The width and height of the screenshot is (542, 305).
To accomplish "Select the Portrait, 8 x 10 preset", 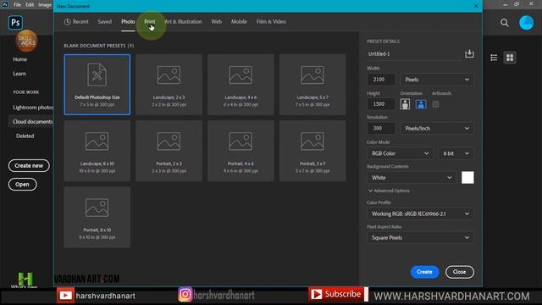I will 97,217.
